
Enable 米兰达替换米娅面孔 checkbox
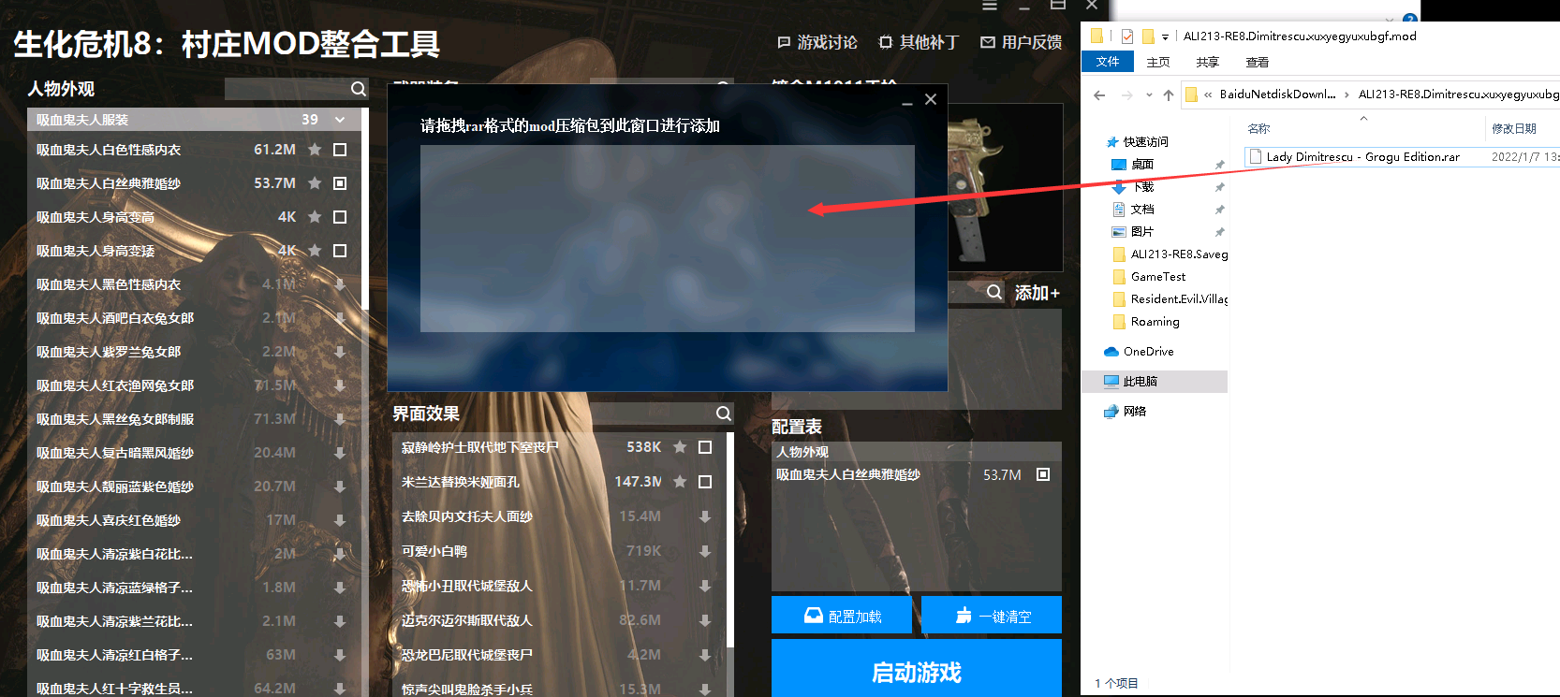pyautogui.click(x=705, y=482)
